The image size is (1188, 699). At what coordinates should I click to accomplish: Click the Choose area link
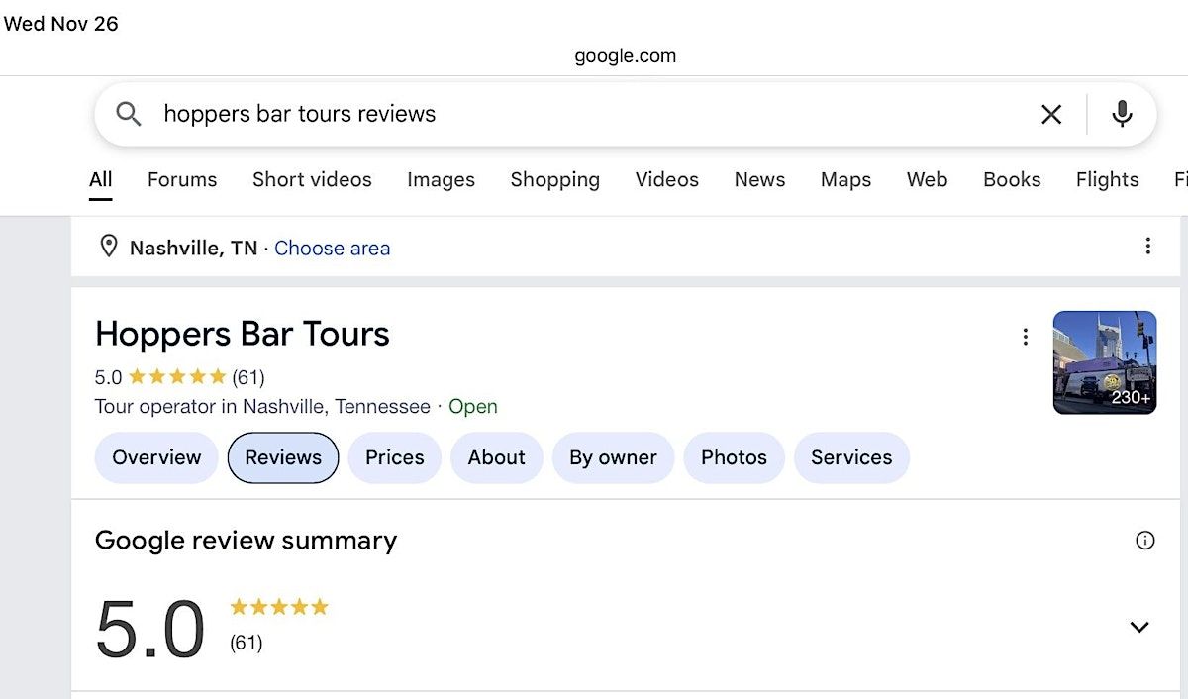tap(332, 248)
